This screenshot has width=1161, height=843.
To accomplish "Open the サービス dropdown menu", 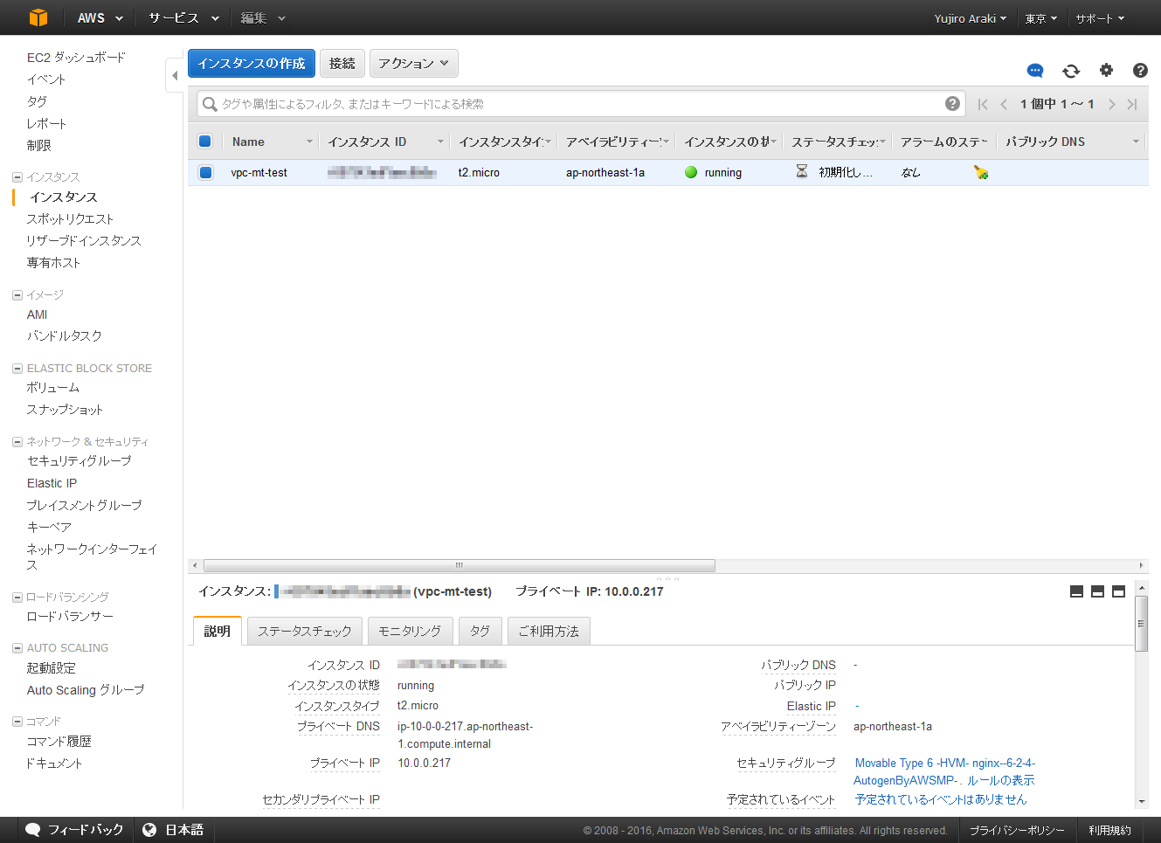I will [x=183, y=17].
